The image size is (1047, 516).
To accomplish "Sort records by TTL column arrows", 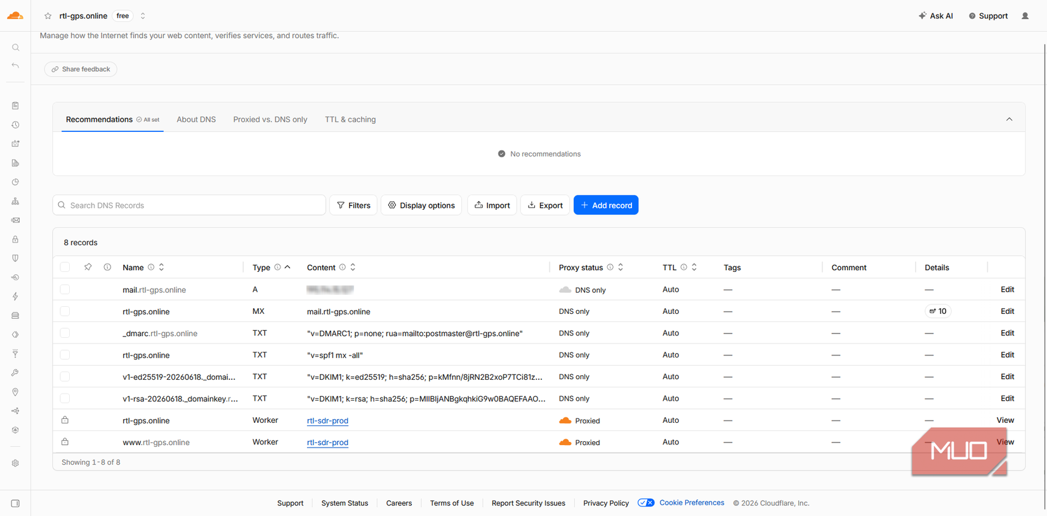I will pyautogui.click(x=694, y=268).
